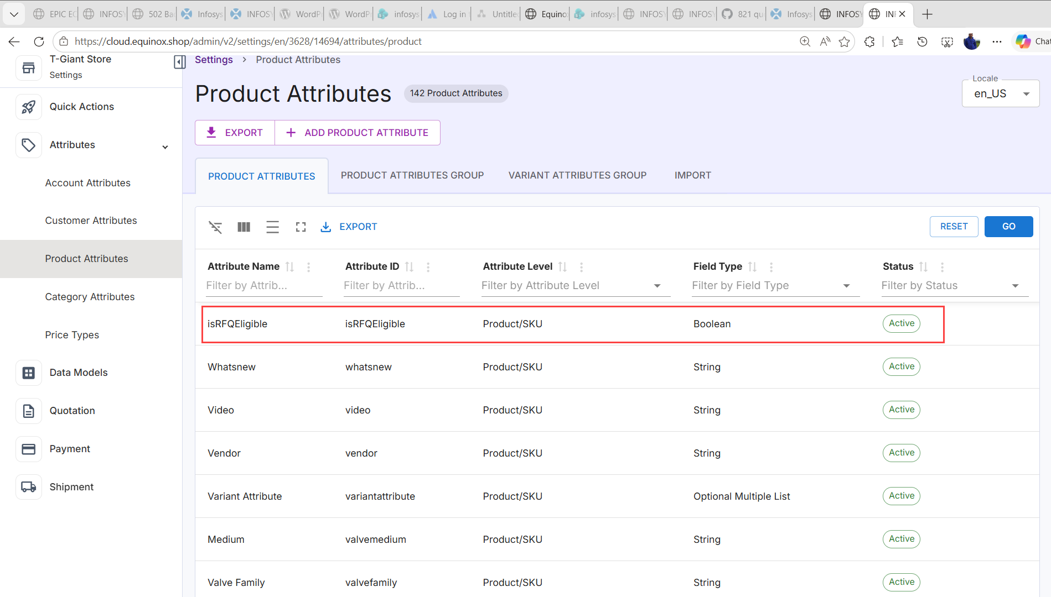Open the Locale en_US dropdown
Viewport: 1051px width, 597px height.
tap(1001, 93)
